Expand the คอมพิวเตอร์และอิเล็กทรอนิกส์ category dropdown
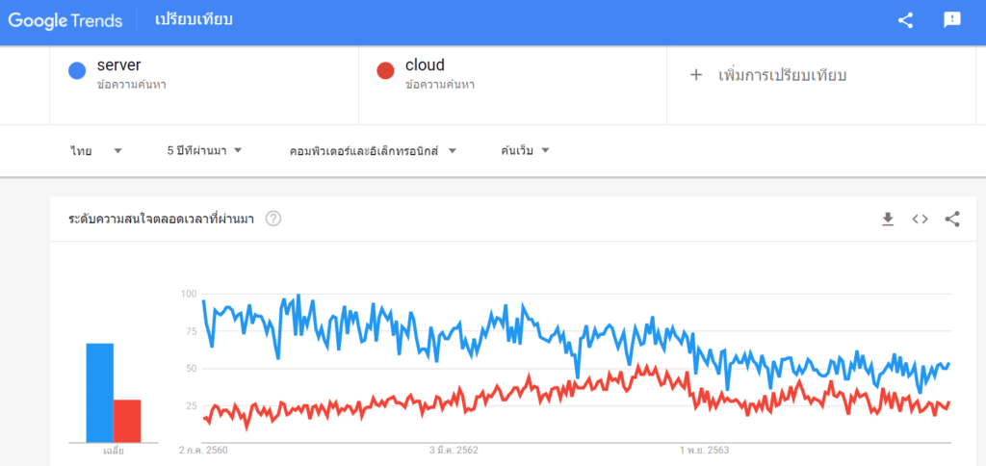 (x=373, y=151)
